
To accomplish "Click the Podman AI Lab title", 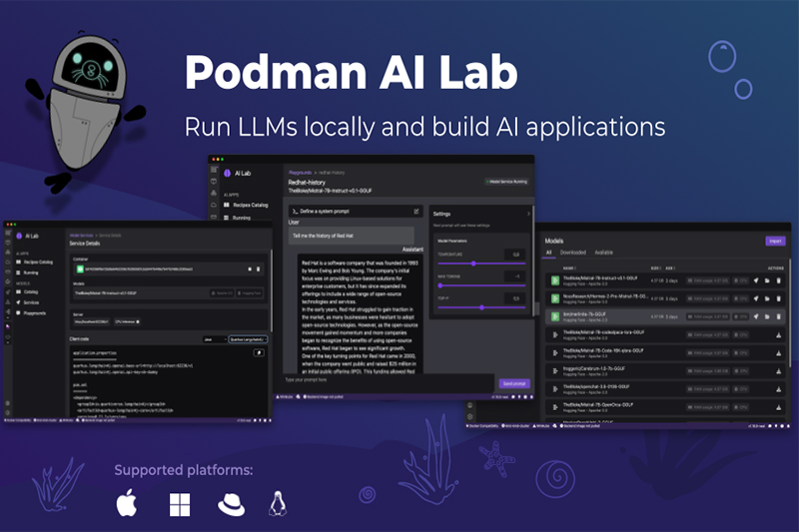I will [352, 71].
